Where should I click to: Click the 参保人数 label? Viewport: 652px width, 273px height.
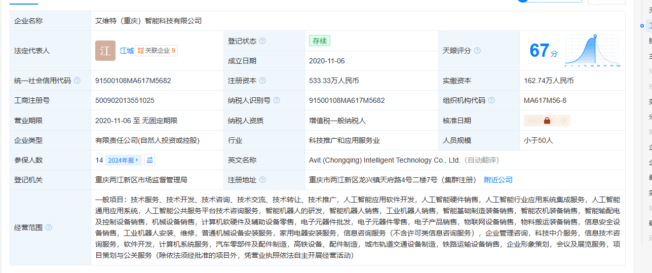(x=28, y=160)
